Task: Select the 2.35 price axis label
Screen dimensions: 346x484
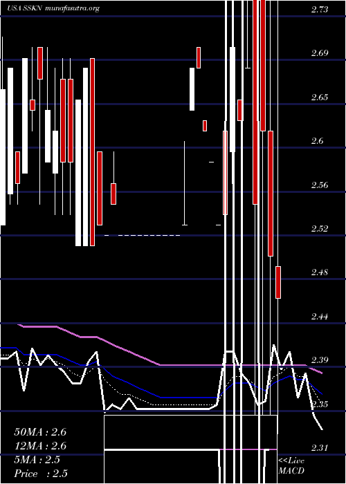Action: (320, 404)
